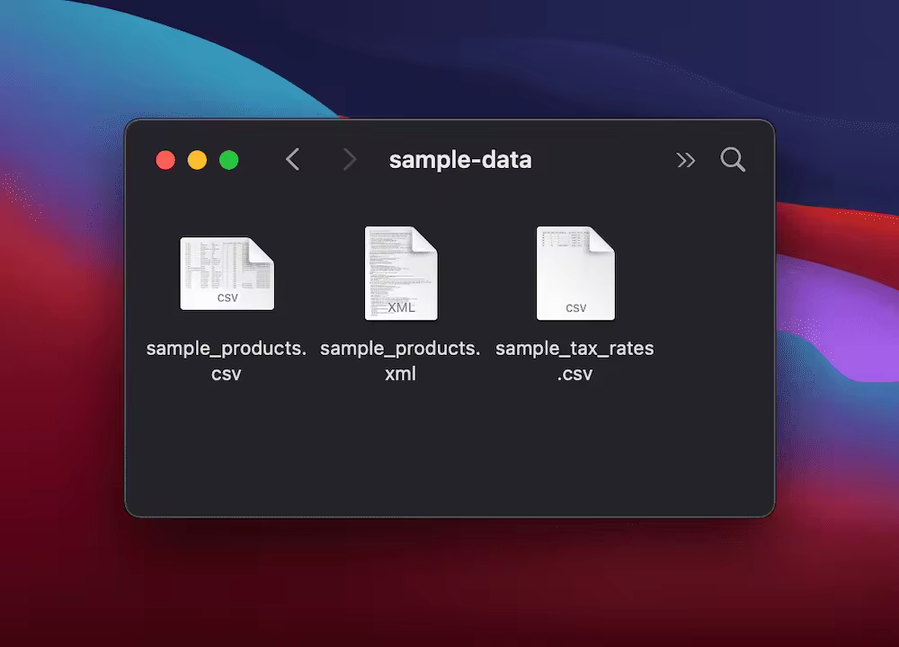899x647 pixels.
Task: Expand the hidden toolbar items chevron
Action: point(686,160)
